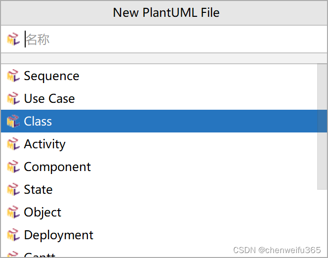This screenshot has height=258, width=328.
Task: Click the PlantUML icon beside Deployment
Action: pos(13,235)
